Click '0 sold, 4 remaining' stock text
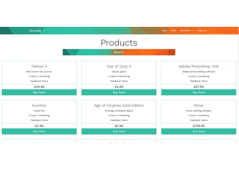 coord(119,115)
